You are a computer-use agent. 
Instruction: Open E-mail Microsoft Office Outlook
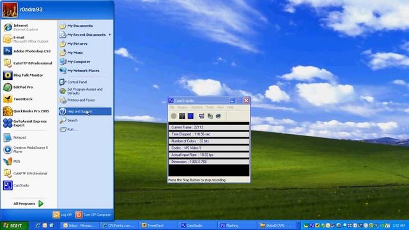point(28,39)
